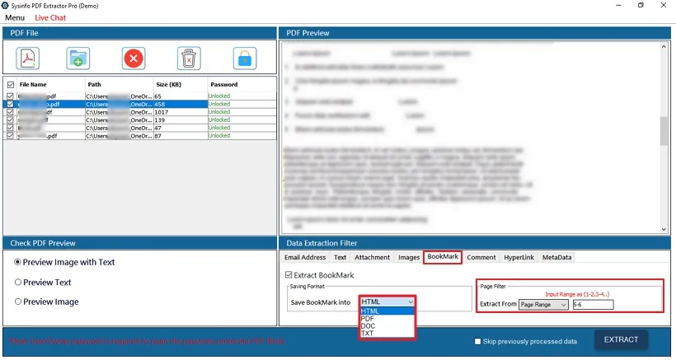
Task: Switch to the Attachment tab
Action: click(x=372, y=257)
